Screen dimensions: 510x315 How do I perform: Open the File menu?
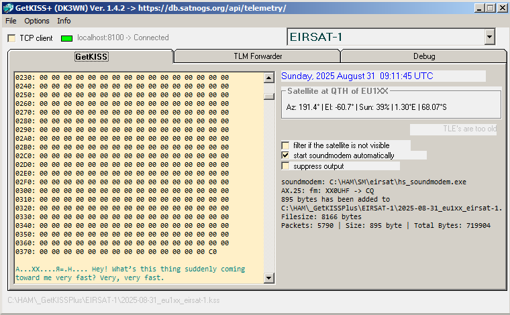pyautogui.click(x=11, y=21)
